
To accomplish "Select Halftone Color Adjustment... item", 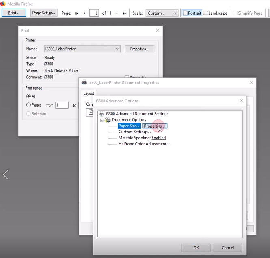I will coord(144,144).
